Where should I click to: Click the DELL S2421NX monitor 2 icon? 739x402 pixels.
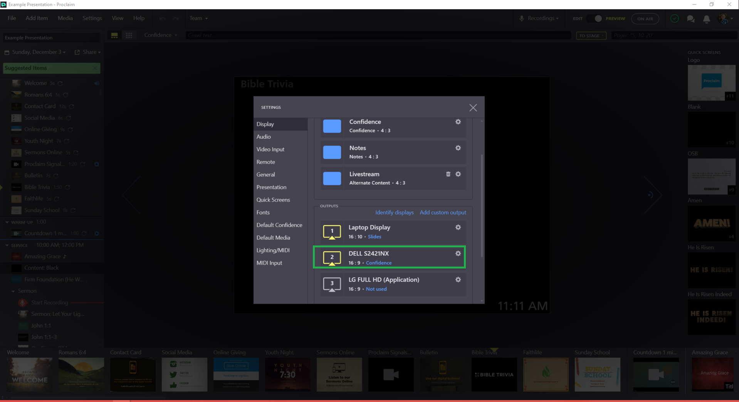tap(332, 258)
